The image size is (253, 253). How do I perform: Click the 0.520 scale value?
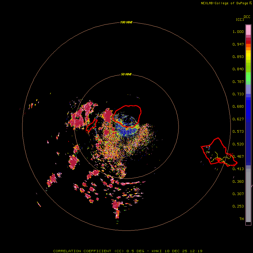pyautogui.click(x=238, y=144)
